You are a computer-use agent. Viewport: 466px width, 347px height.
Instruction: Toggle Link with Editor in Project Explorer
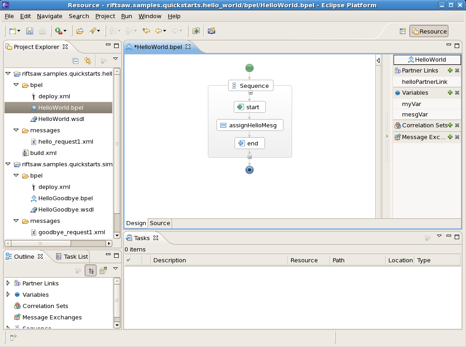click(x=88, y=61)
